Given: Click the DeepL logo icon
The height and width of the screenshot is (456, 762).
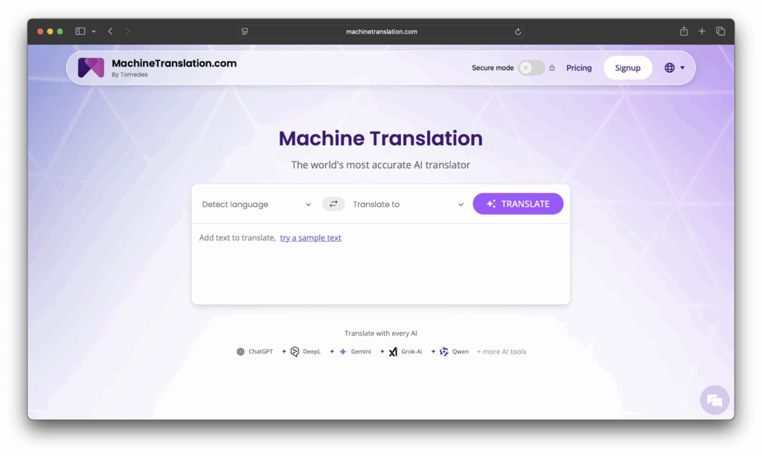Looking at the screenshot, I should (295, 352).
